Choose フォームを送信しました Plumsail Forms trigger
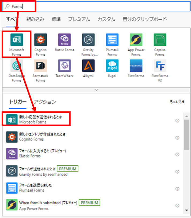 (92, 188)
